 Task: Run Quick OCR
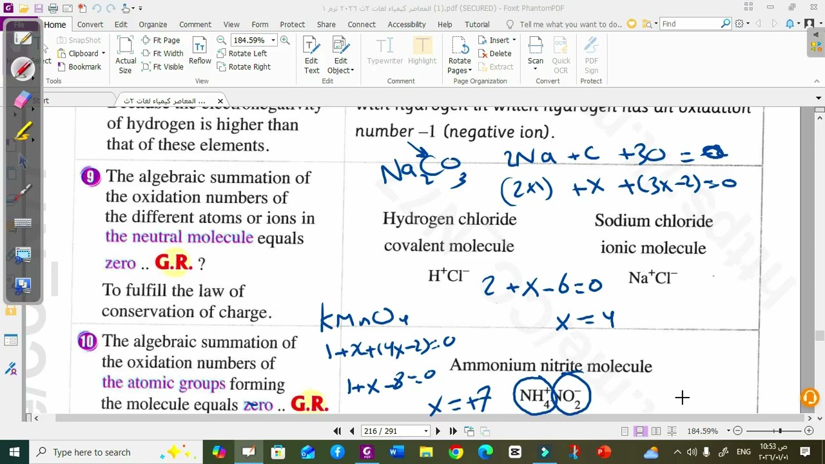click(x=561, y=55)
